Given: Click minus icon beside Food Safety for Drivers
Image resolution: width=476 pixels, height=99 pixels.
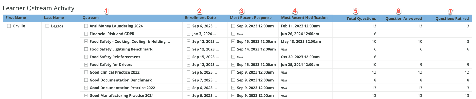Looking at the screenshot, I should tap(86, 65).
